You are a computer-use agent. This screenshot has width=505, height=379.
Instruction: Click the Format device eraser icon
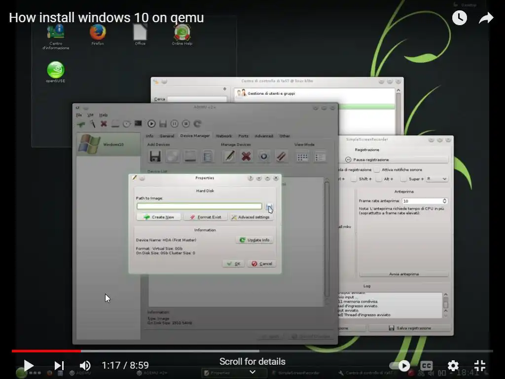click(281, 156)
